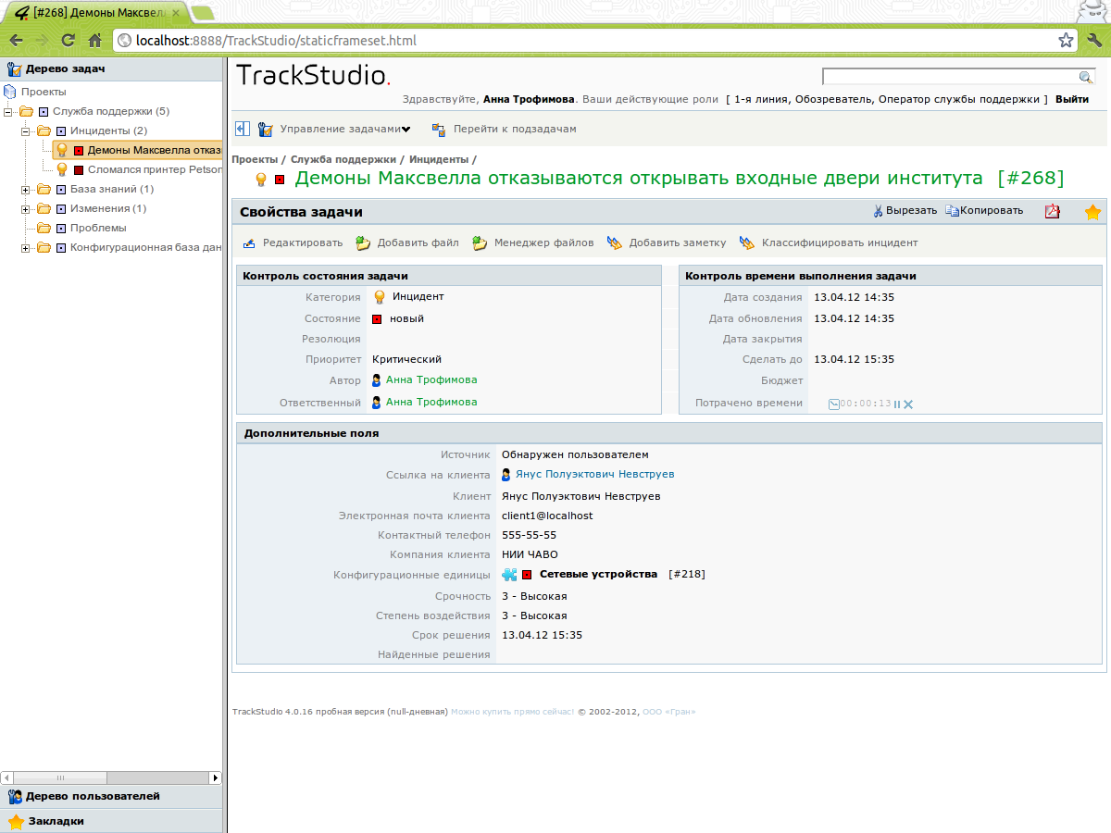The width and height of the screenshot is (1111, 833).
Task: Click the Проекты root cube icon
Action: (10, 92)
